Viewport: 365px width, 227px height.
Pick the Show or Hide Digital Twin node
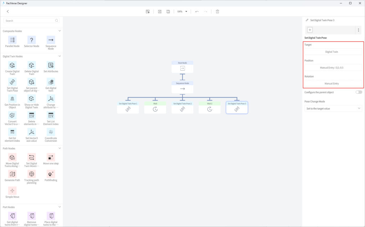[x=31, y=99]
